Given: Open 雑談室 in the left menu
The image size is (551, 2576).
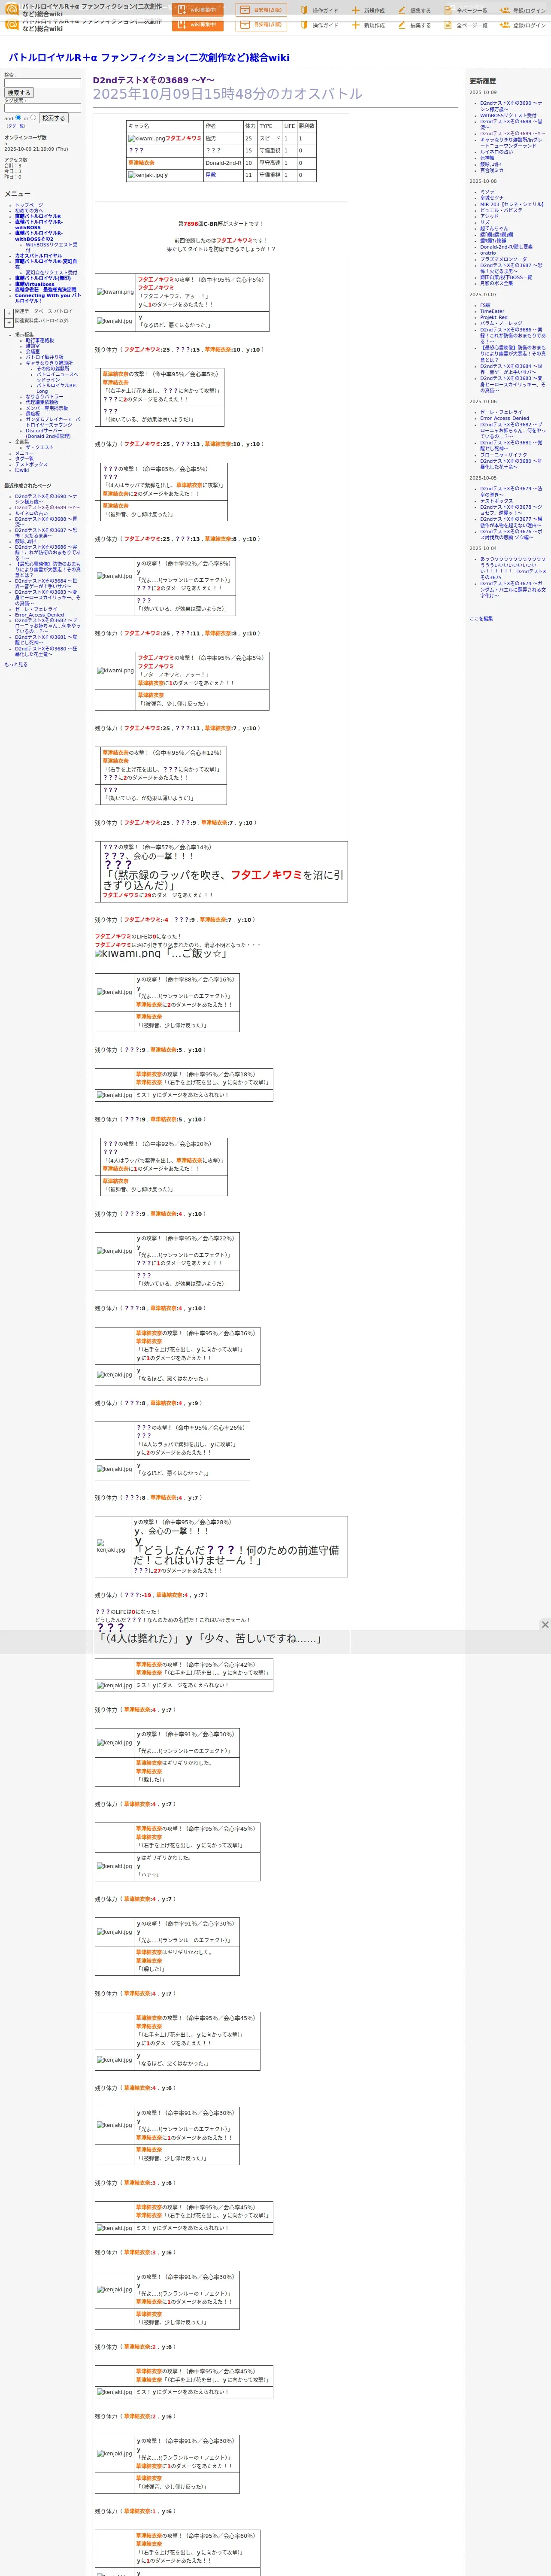Looking at the screenshot, I should [x=33, y=346].
